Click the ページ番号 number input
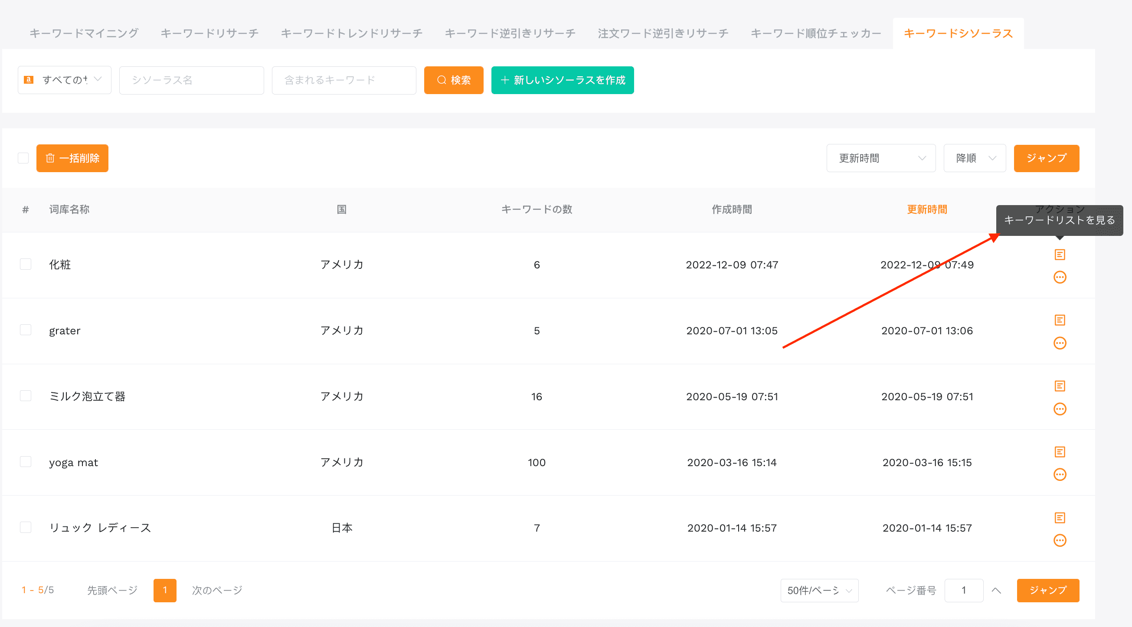This screenshot has width=1132, height=627. click(964, 591)
